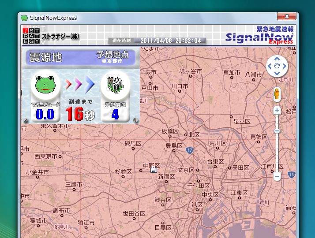Click the 目黒区 map label
The height and width of the screenshot is (238, 315).
tap(163, 228)
